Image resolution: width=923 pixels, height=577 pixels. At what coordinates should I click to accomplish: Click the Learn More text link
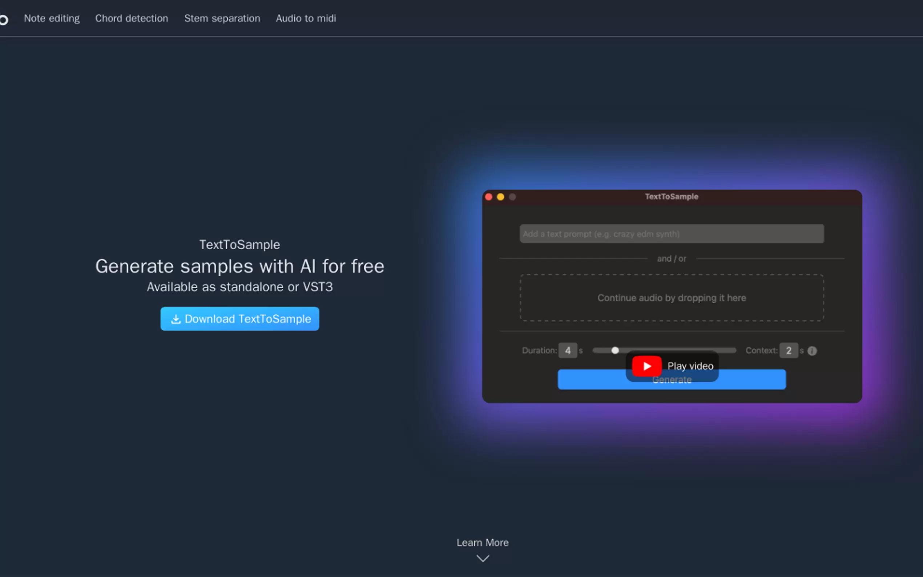pyautogui.click(x=482, y=542)
